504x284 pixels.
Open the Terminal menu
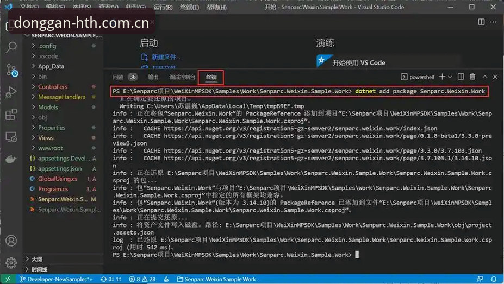point(189,7)
